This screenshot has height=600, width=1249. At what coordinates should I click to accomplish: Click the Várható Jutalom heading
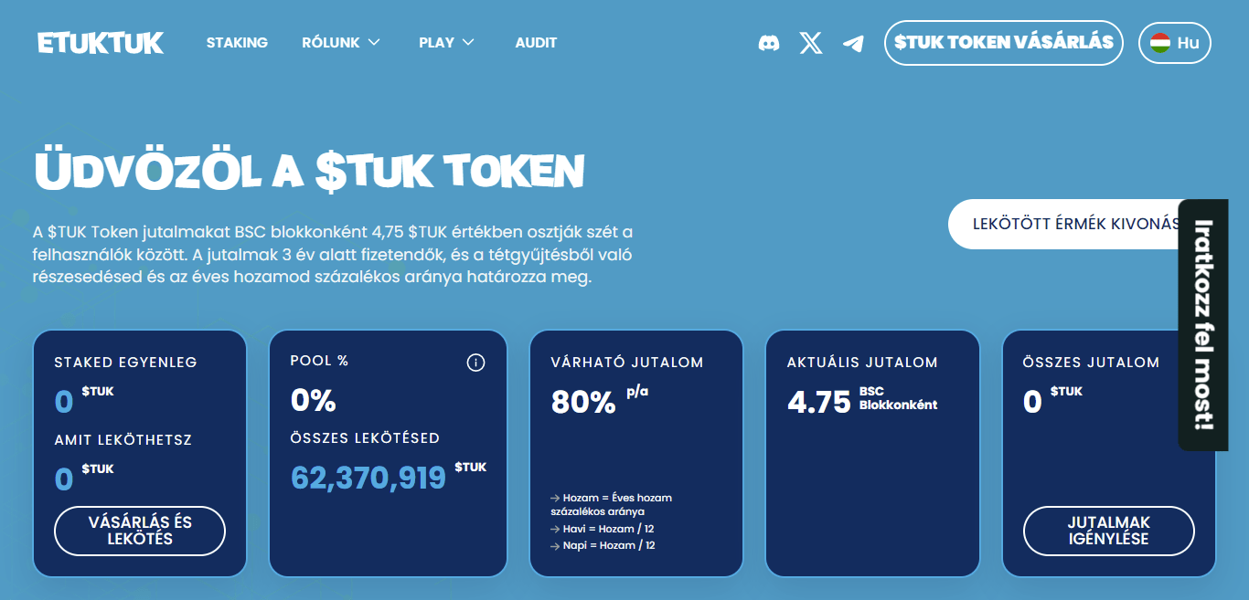point(627,363)
